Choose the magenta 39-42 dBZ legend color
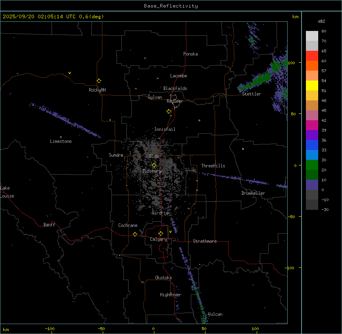This screenshot has height=334, width=342. coord(312,125)
